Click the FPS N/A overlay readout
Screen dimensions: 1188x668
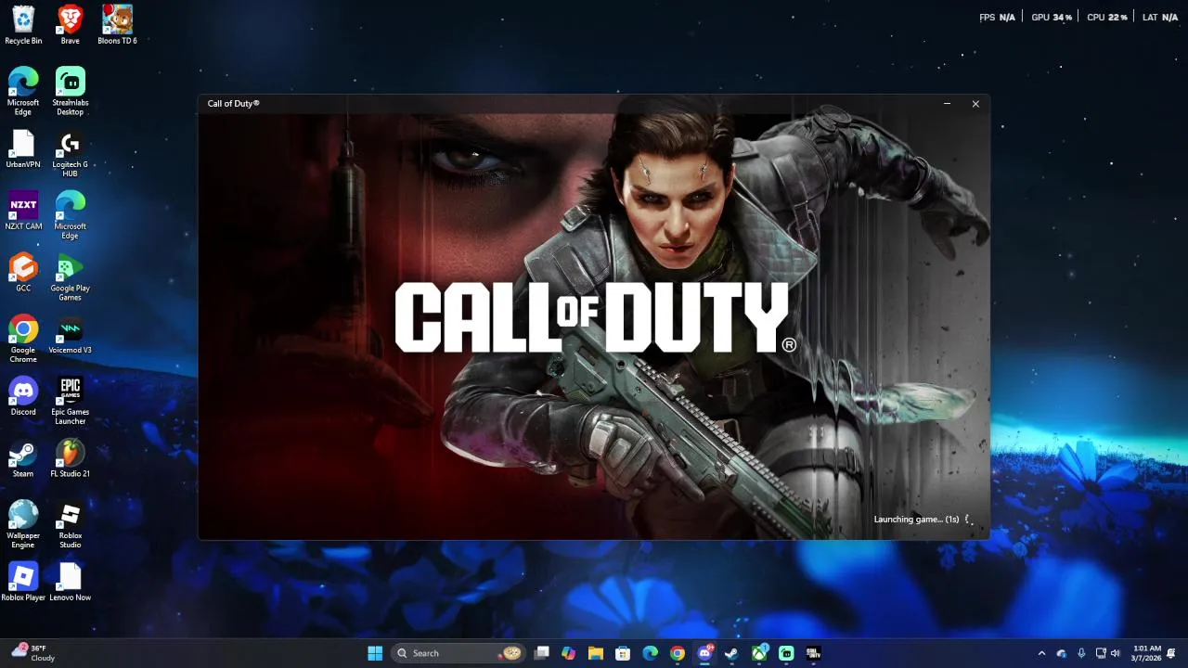pos(997,18)
